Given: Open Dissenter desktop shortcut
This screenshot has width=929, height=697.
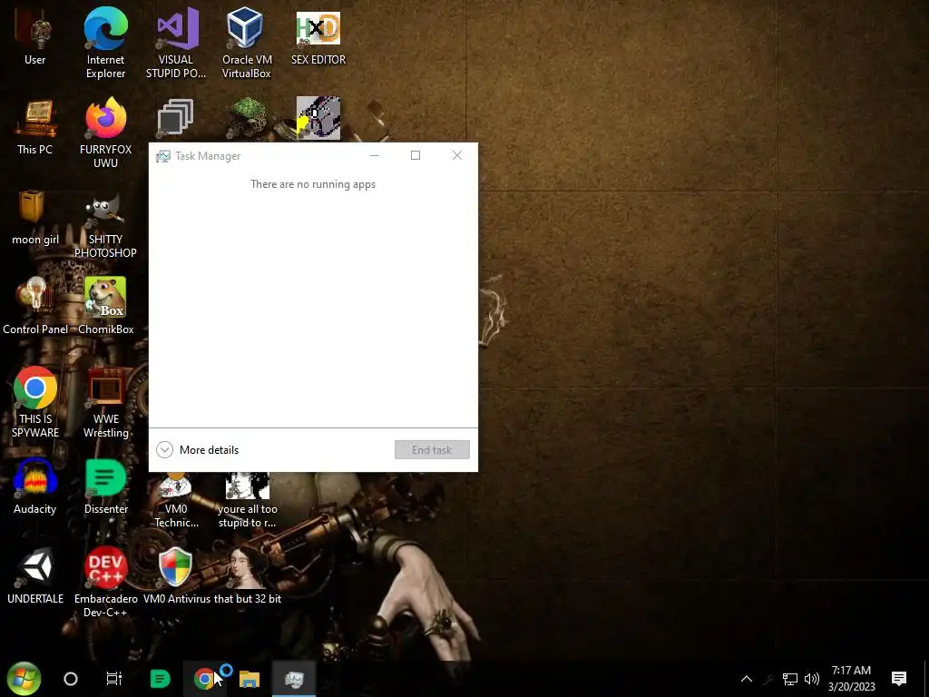Looking at the screenshot, I should coord(105,486).
